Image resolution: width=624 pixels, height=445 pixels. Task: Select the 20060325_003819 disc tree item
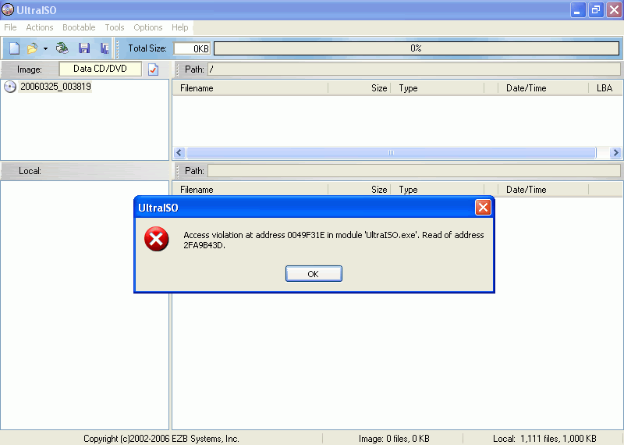pyautogui.click(x=55, y=87)
